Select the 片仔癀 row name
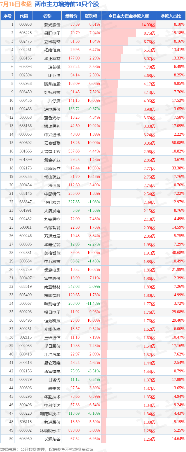This screenshot has width=186, height=452. tap(54, 101)
